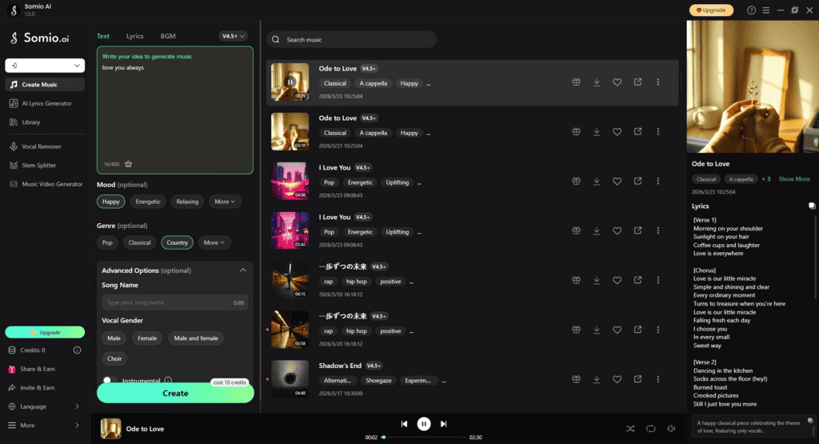The height and width of the screenshot is (444, 819).
Task: Open the hamburger menu in title bar
Action: click(765, 10)
